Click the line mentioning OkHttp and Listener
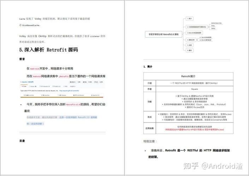The height and width of the screenshot is (176, 249). pyautogui.click(x=62, y=36)
